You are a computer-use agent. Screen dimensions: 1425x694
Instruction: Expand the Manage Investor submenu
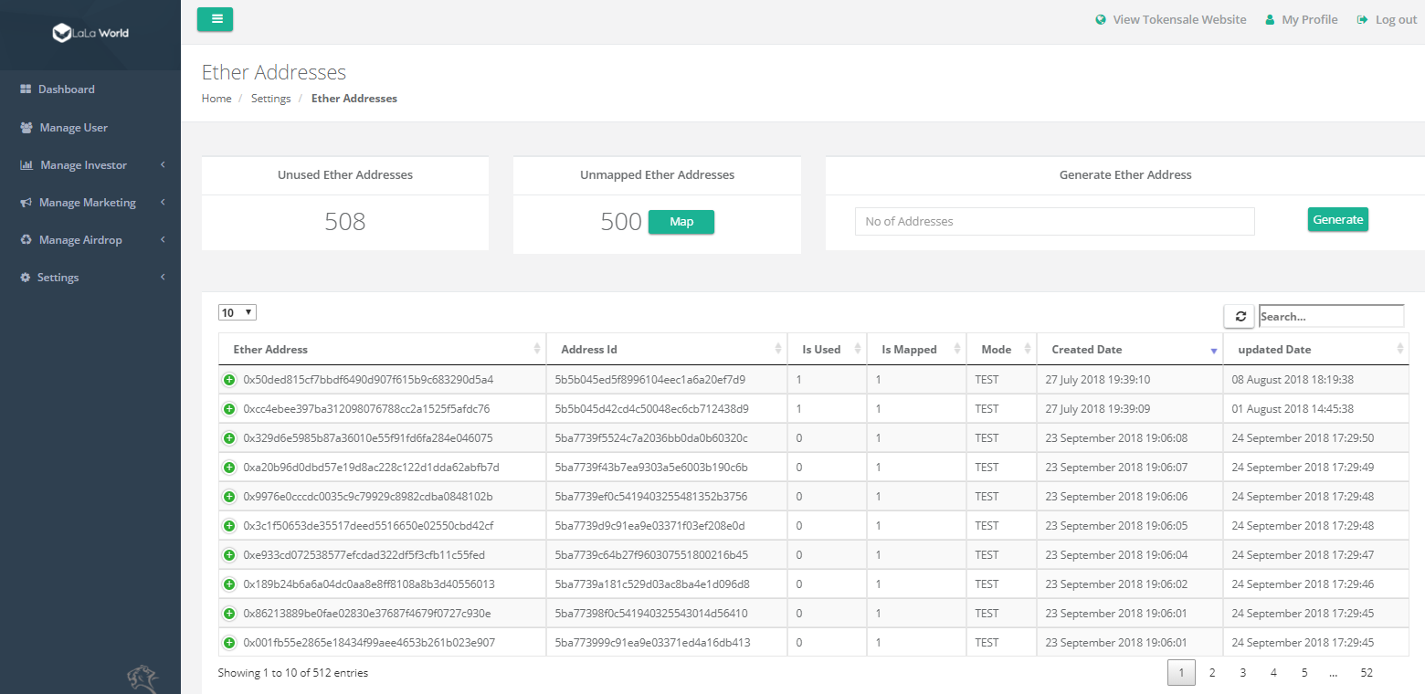point(80,164)
